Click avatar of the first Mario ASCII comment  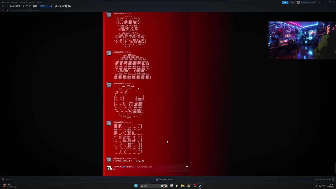109,15
